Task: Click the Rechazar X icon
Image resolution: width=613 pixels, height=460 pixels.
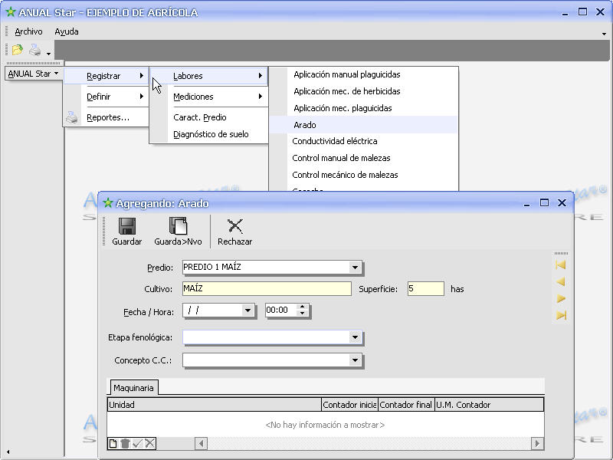Action: (x=235, y=225)
